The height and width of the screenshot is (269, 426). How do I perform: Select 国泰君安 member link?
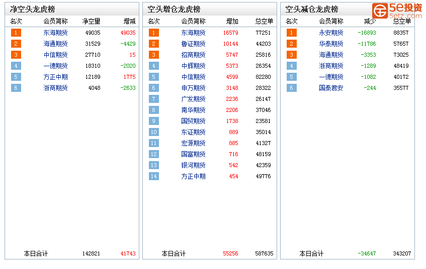(x=331, y=88)
